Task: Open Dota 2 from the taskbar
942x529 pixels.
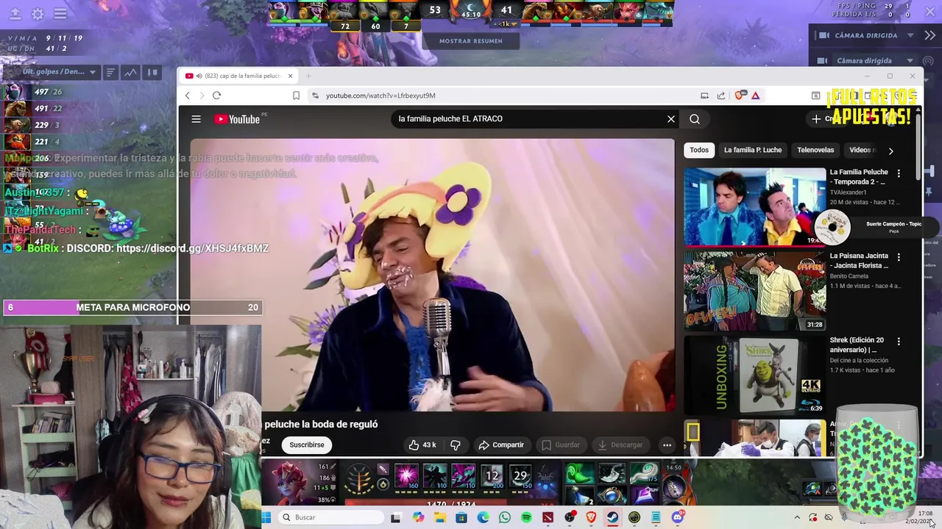Action: [548, 517]
